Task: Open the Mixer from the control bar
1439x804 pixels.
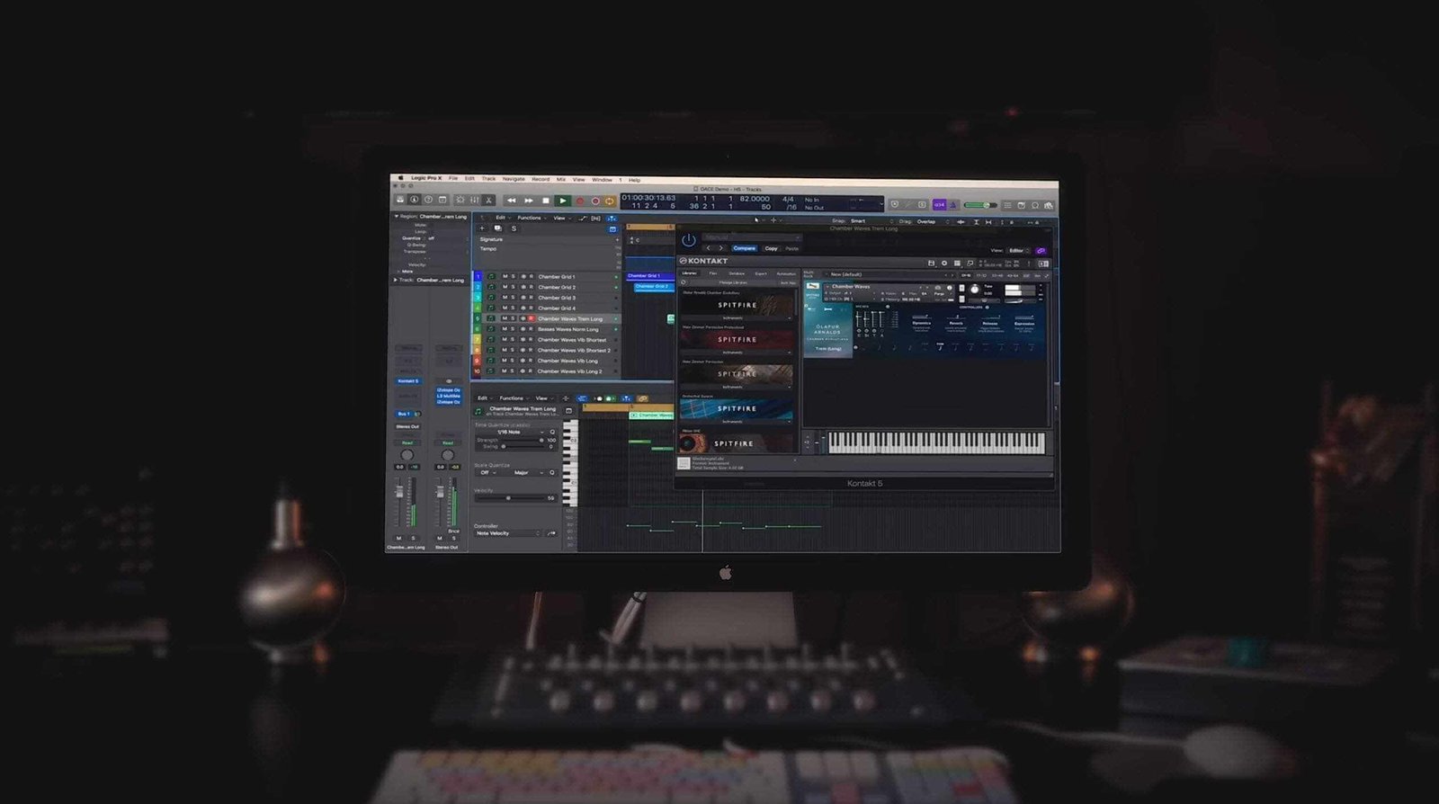Action: click(474, 200)
